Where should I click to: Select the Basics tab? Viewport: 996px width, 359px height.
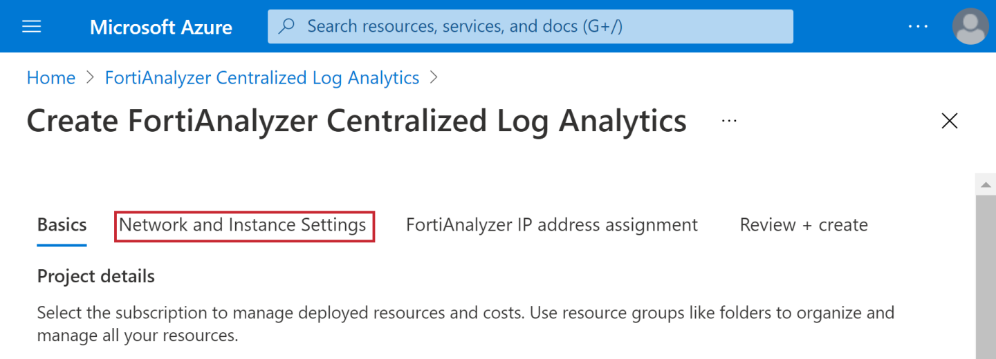62,225
